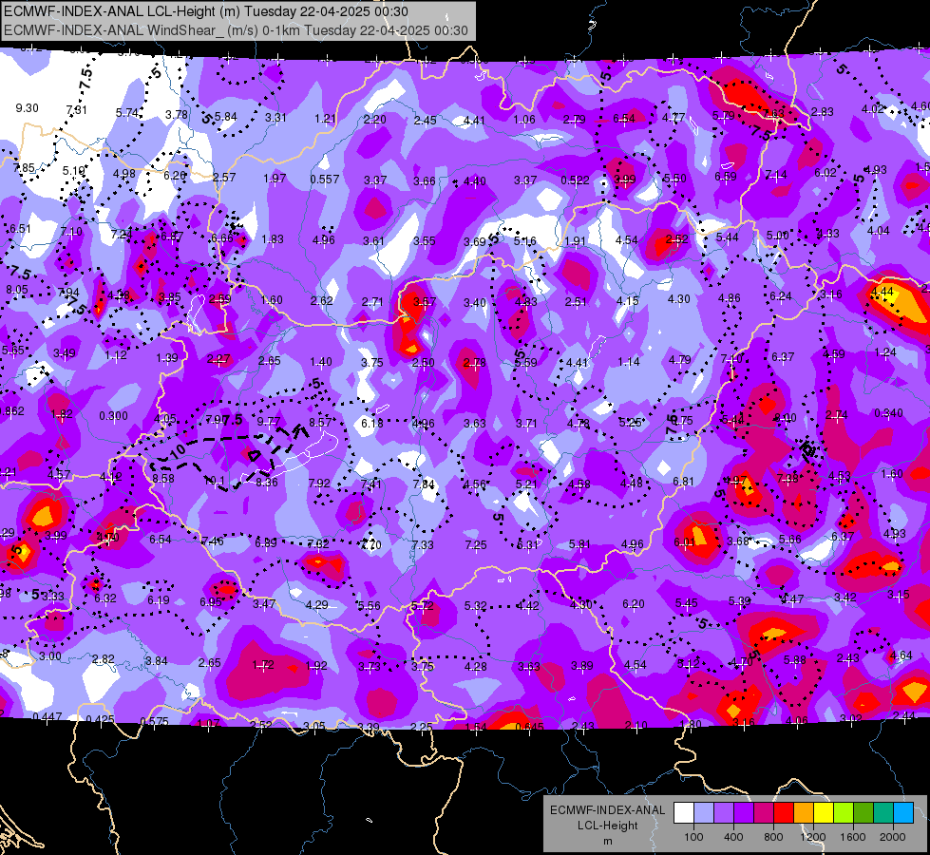Click the legend tick label 800
Screen dimensions: 930x855
(773, 837)
